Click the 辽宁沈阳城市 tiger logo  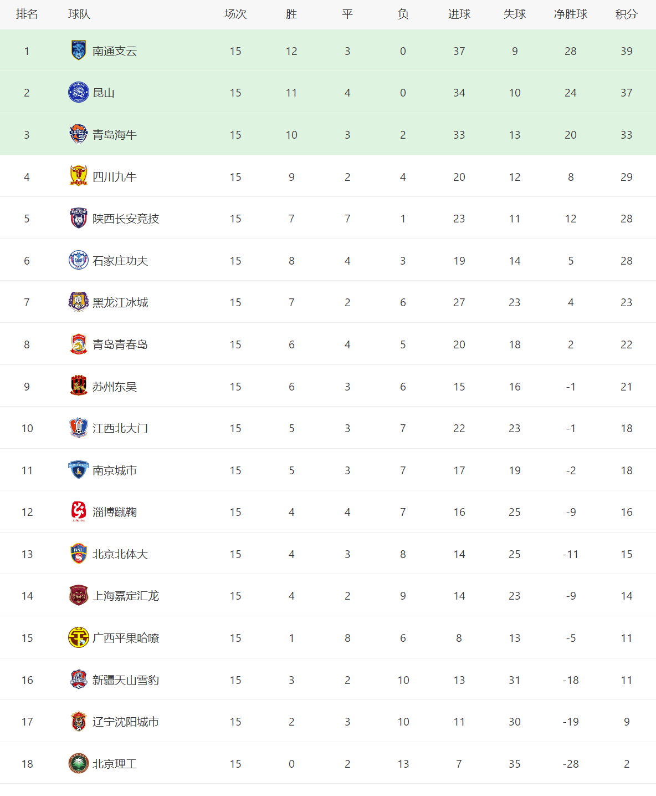click(x=79, y=721)
